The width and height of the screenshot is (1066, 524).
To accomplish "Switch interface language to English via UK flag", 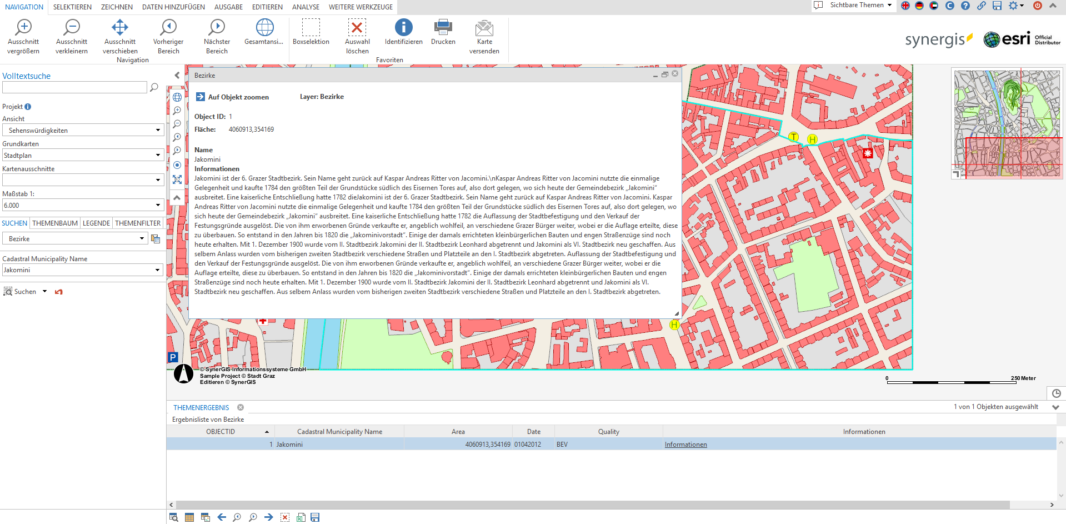I will click(x=905, y=6).
